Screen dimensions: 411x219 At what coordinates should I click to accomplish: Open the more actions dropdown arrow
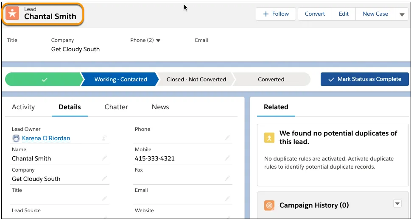[402, 14]
